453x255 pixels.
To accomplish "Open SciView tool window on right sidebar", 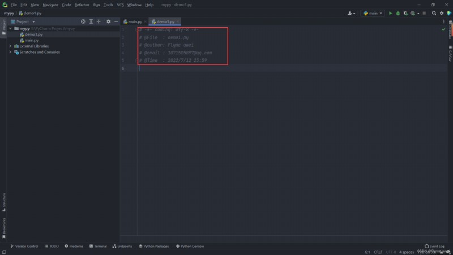I will pos(450,54).
